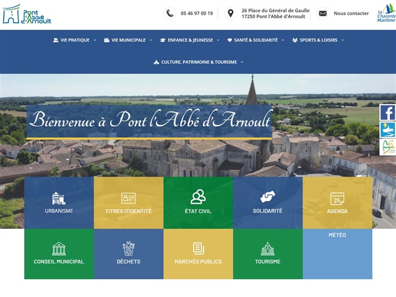
Task: Click the La Charente Maritime logo
Action: pyautogui.click(x=386, y=14)
